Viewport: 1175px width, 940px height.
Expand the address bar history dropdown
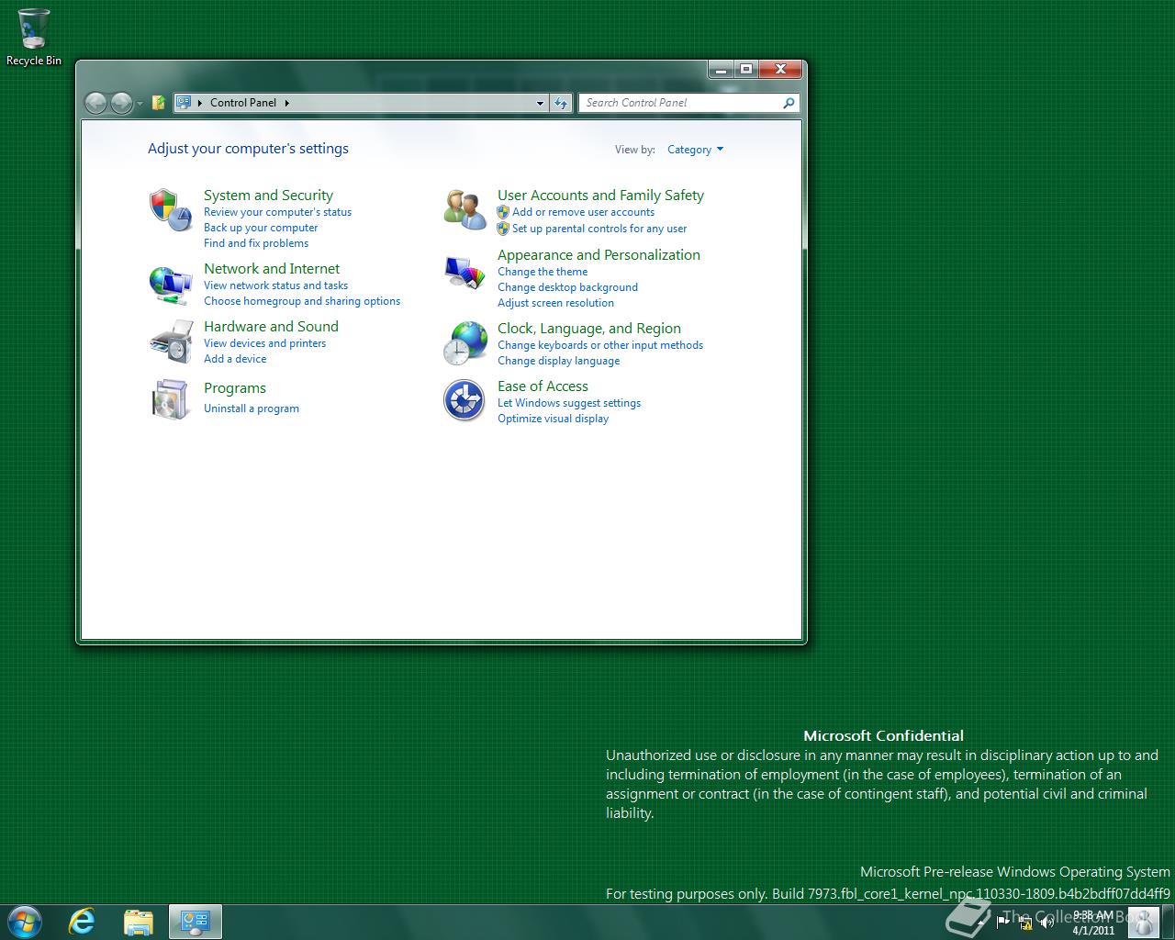[540, 103]
